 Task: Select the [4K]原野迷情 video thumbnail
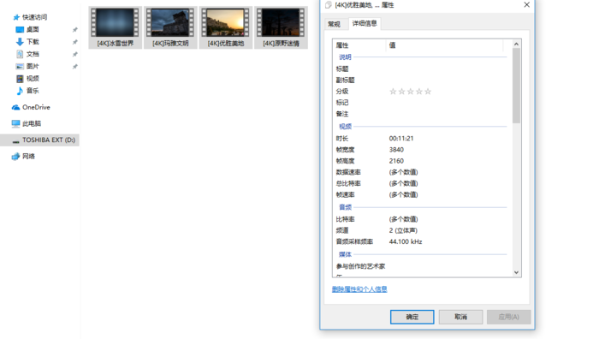coord(282,27)
